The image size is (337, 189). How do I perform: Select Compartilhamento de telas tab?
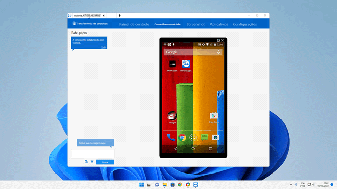click(x=167, y=24)
